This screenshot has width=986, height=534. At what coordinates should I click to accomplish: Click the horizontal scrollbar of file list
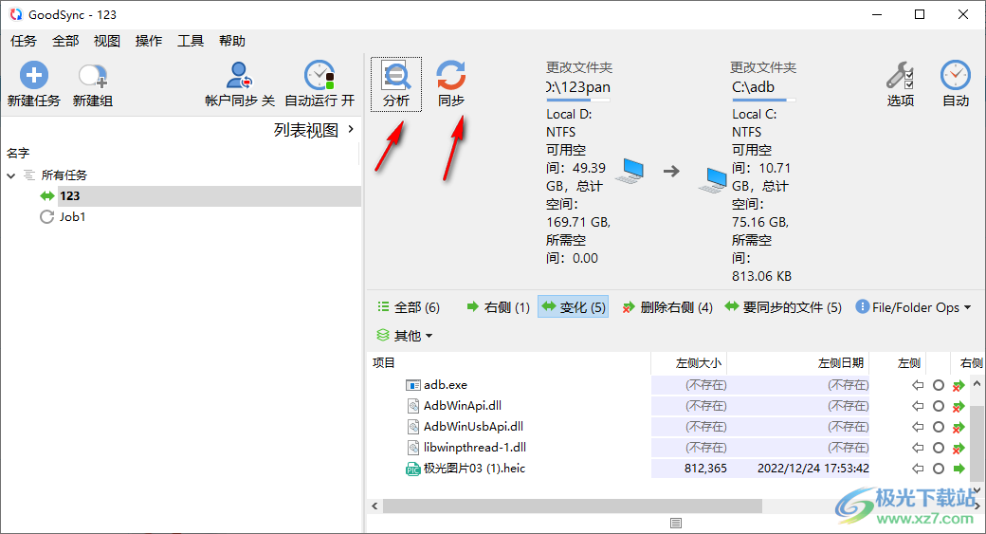[573, 506]
